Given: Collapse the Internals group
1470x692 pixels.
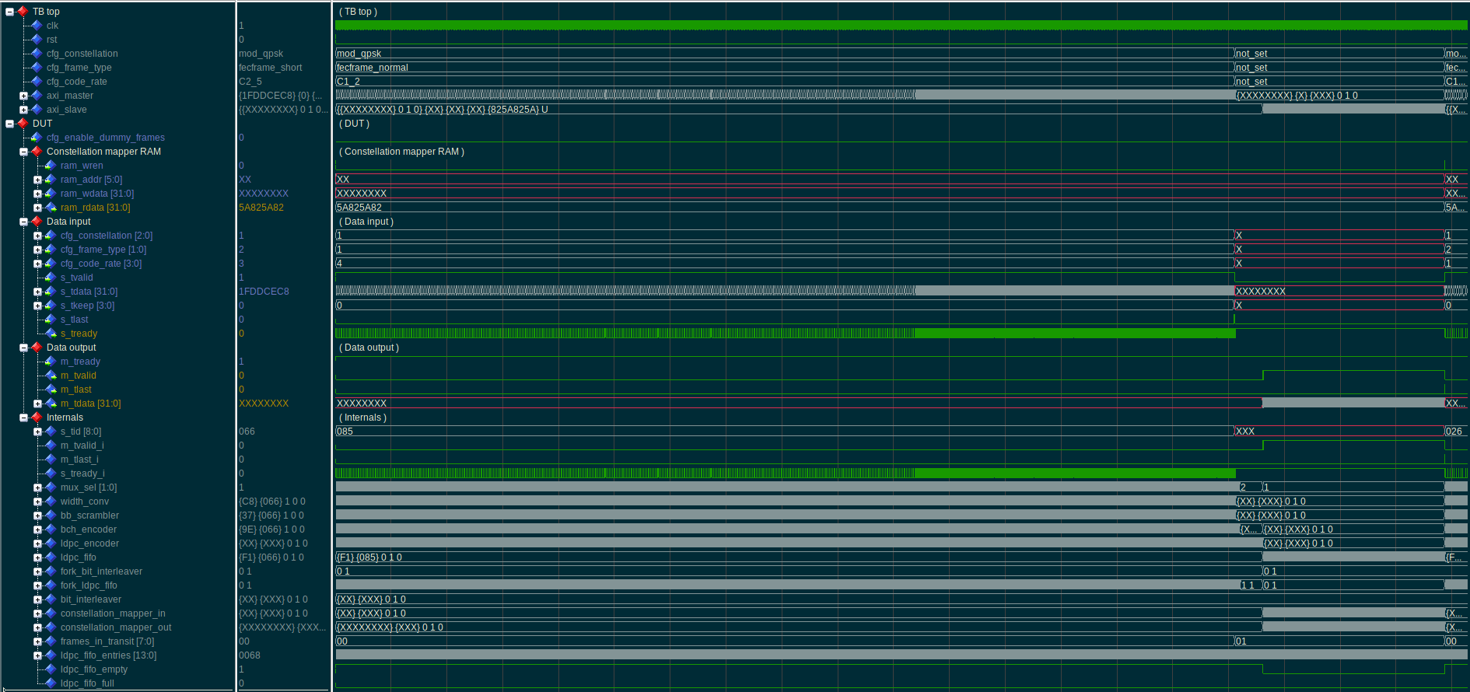Looking at the screenshot, I should click(x=23, y=418).
